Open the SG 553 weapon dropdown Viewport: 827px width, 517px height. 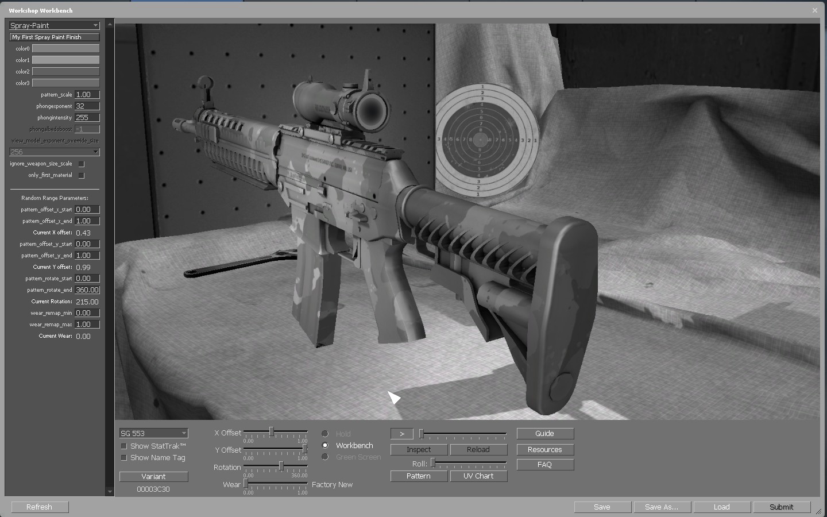(153, 433)
